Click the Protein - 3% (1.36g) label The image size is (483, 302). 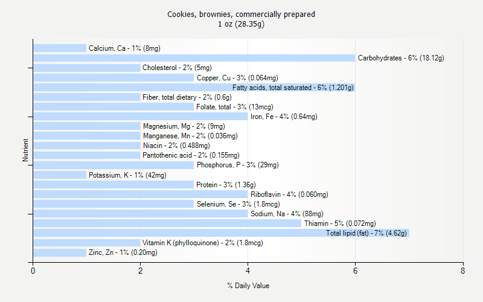[226, 185]
